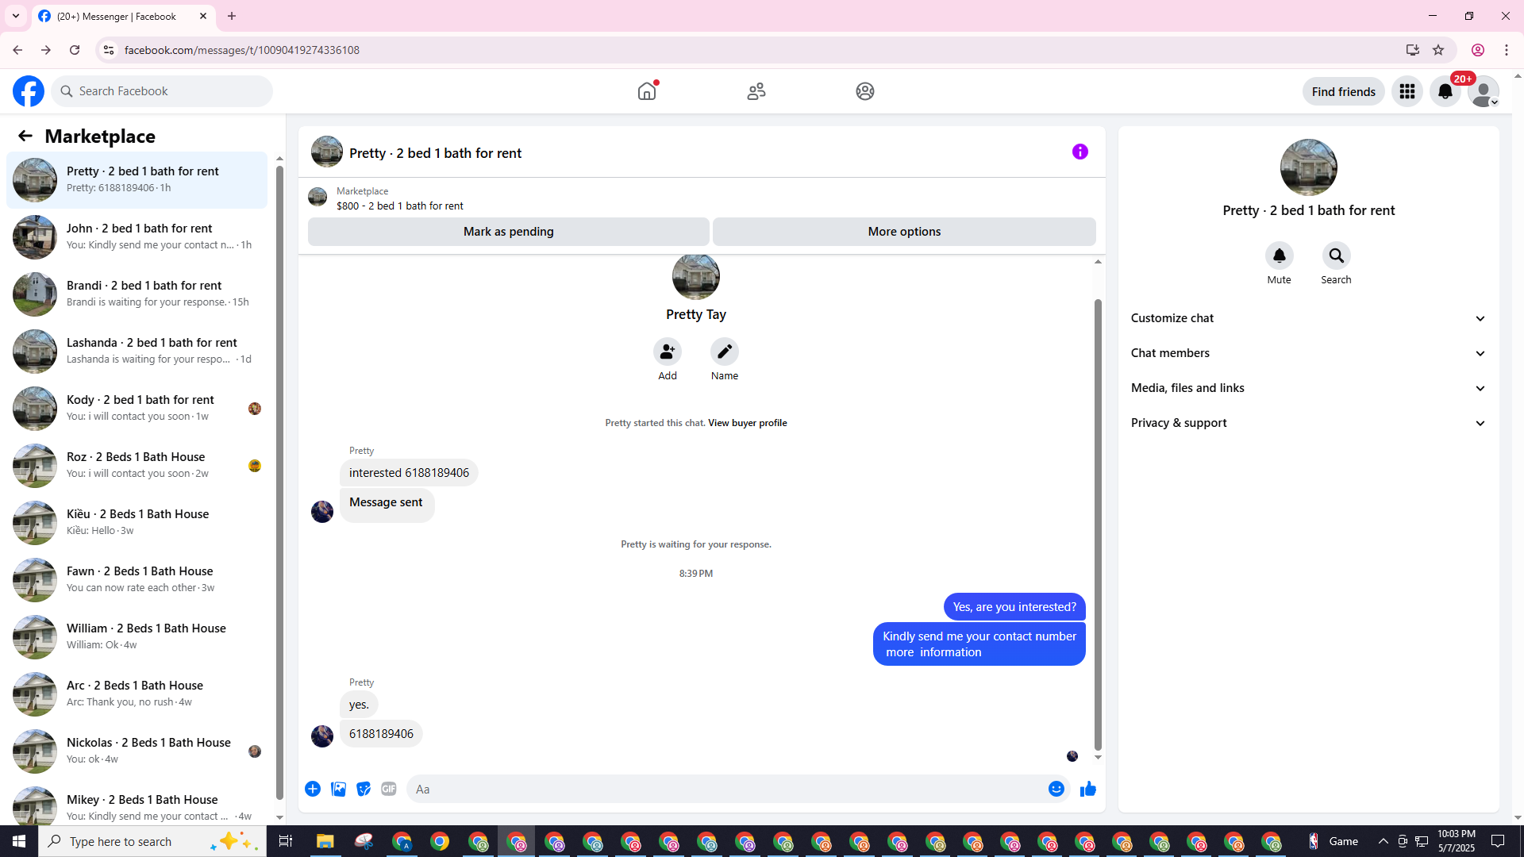Click the Mark as pending button
Screen dimensions: 1524x857
(508, 232)
